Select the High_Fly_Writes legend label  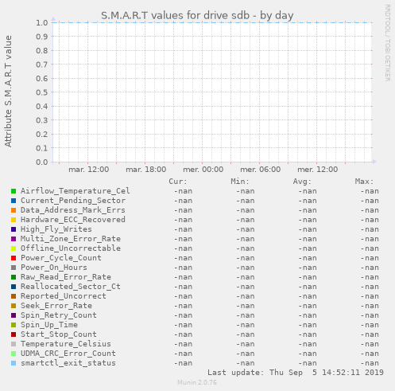(56, 229)
